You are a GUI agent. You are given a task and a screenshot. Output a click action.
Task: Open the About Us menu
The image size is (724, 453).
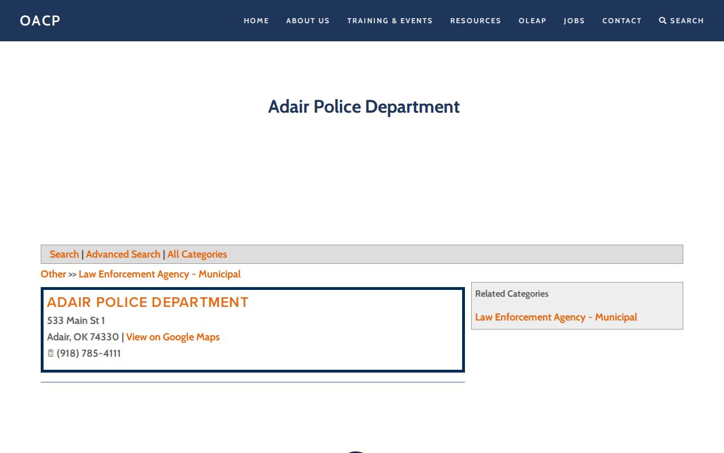[308, 21]
